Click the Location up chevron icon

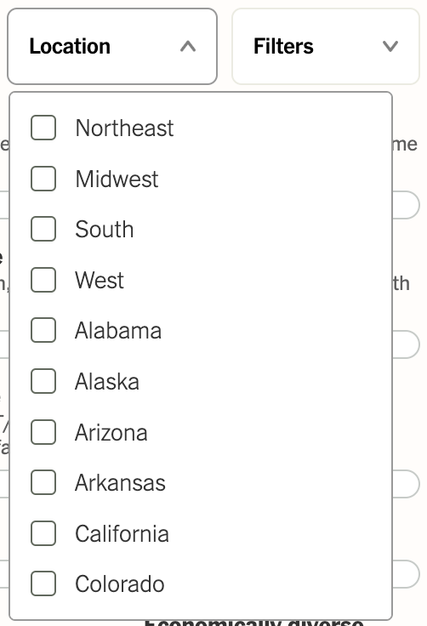[x=188, y=47]
